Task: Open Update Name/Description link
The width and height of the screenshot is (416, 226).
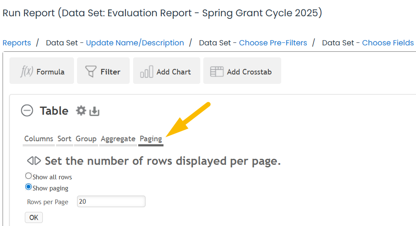Action: click(135, 43)
